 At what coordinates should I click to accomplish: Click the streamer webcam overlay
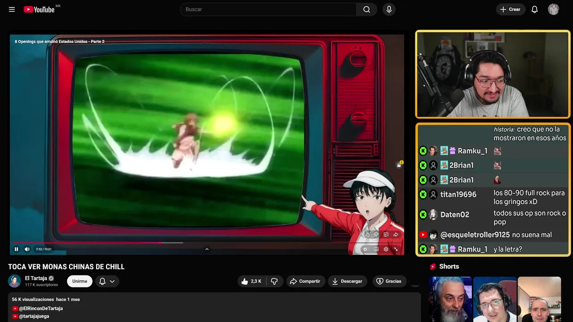click(x=492, y=74)
